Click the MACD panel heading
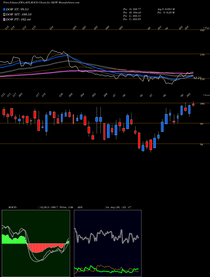 [12, 207]
